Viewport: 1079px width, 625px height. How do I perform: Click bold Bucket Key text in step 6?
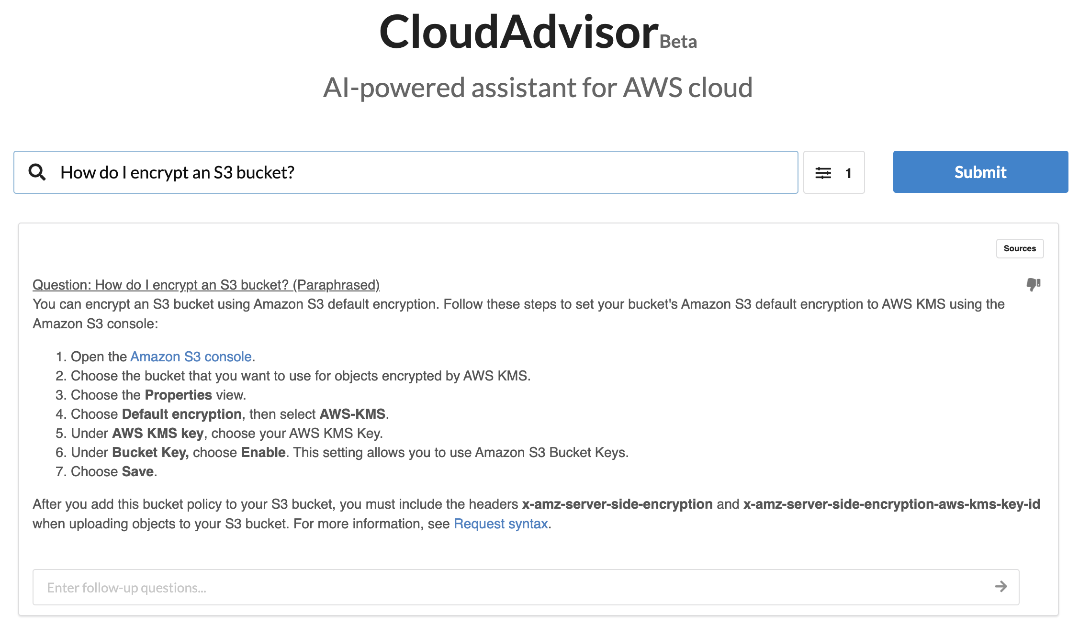pos(150,452)
